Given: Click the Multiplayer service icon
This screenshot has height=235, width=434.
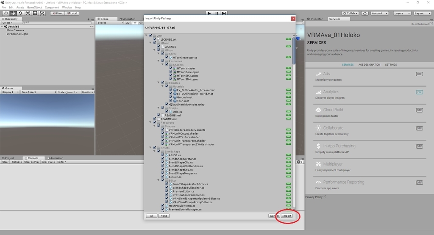Looking at the screenshot, I should pos(318,164).
